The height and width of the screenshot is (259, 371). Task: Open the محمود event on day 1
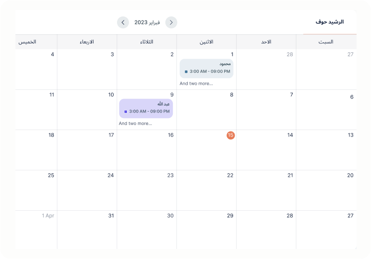click(206, 68)
